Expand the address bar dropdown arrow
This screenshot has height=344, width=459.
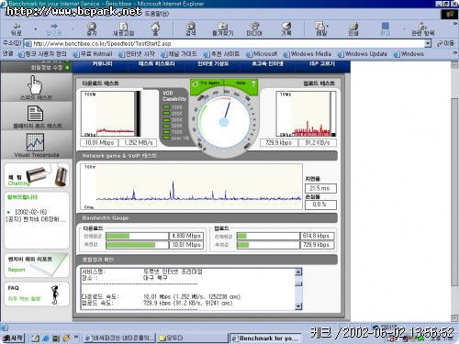point(428,43)
